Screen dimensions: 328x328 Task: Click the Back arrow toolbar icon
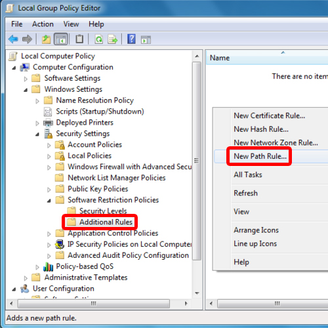(13, 39)
